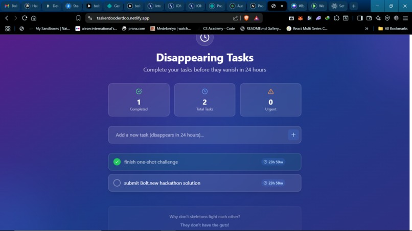Open site settings icon beside the URL
Viewport: 412px width, 231px height.
90,18
